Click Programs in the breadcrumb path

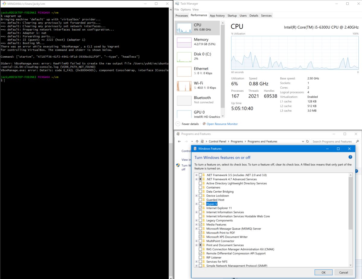click(x=237, y=141)
